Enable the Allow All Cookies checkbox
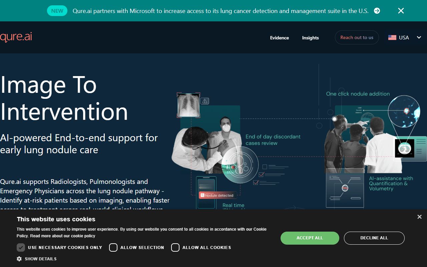The height and width of the screenshot is (267, 427). [175, 247]
